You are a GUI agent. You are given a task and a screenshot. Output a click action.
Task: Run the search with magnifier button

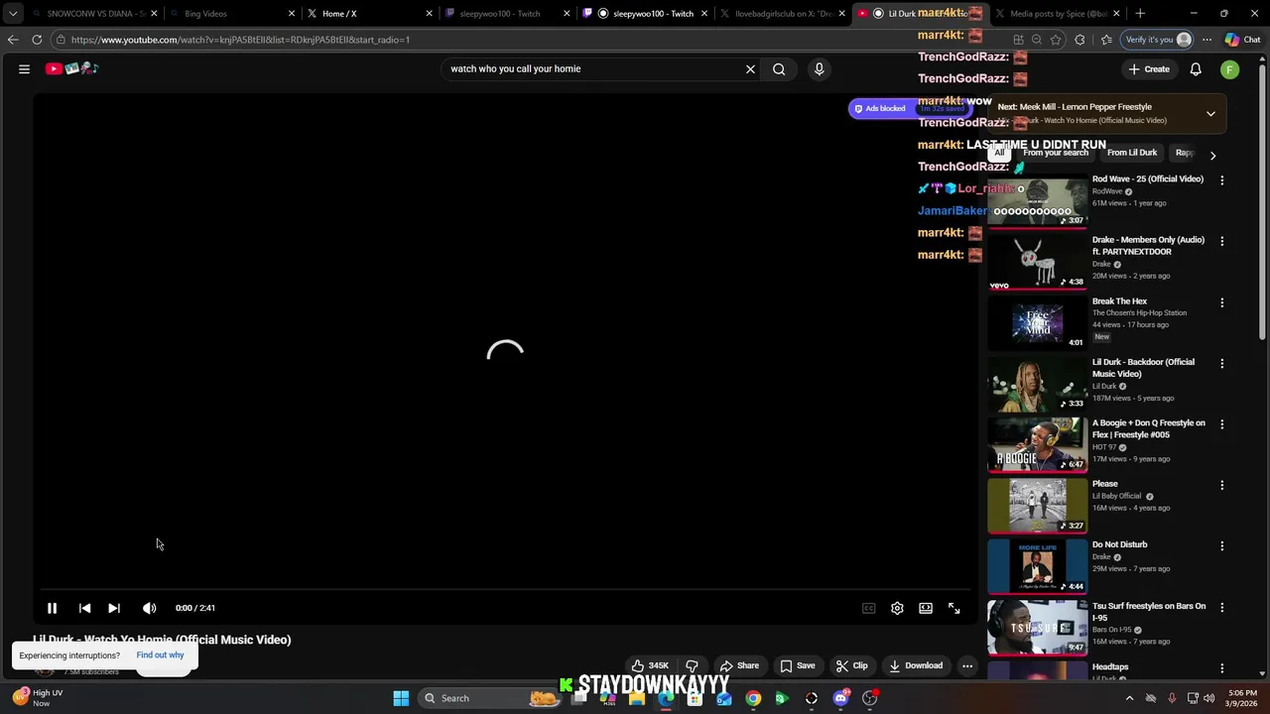coord(779,68)
